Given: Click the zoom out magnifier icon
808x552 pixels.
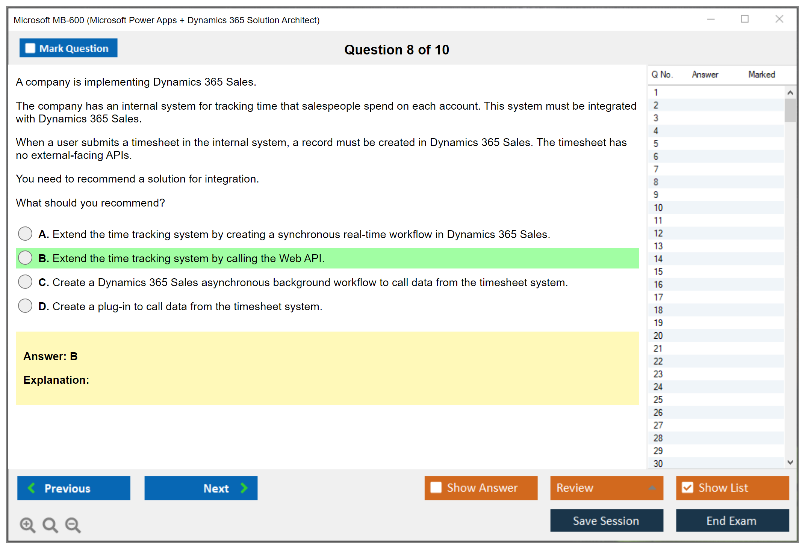Looking at the screenshot, I should 73,525.
